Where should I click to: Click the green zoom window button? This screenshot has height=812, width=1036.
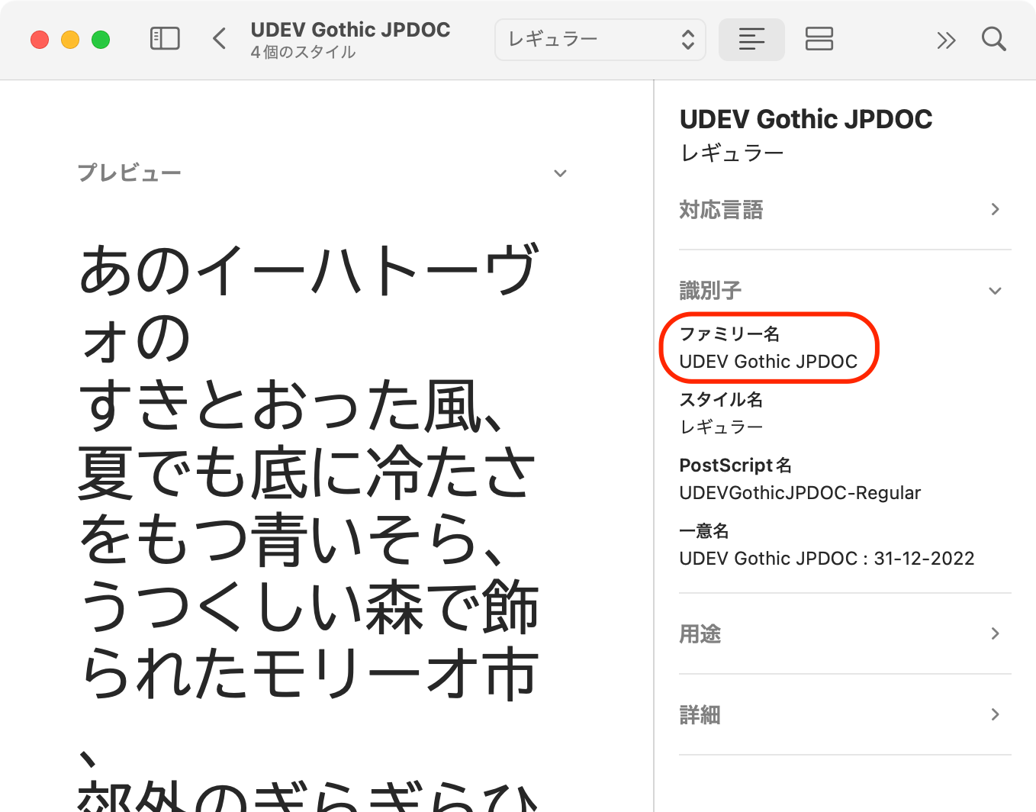(101, 40)
